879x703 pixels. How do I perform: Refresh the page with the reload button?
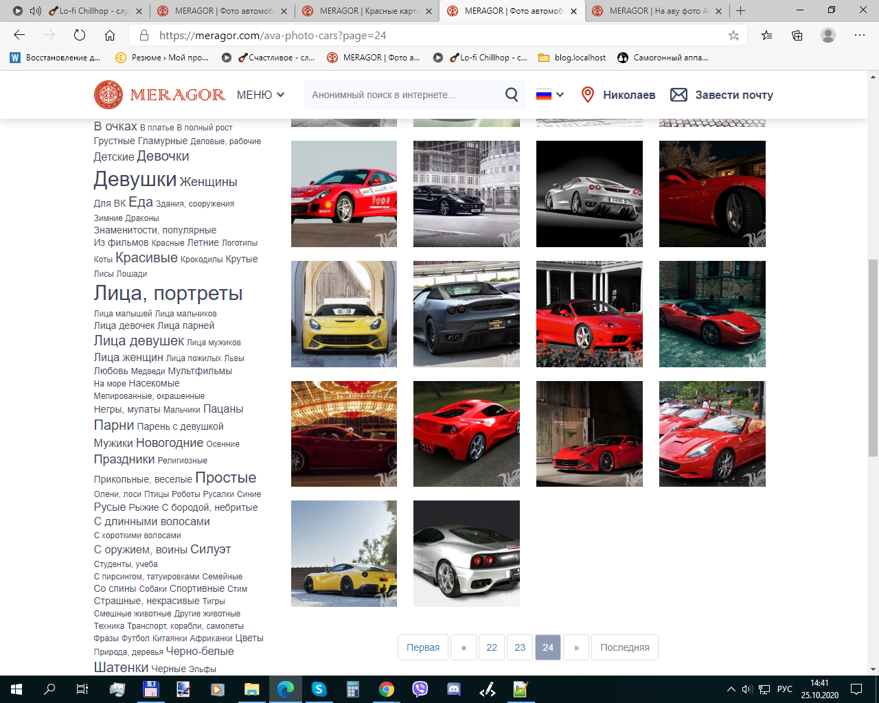(80, 36)
